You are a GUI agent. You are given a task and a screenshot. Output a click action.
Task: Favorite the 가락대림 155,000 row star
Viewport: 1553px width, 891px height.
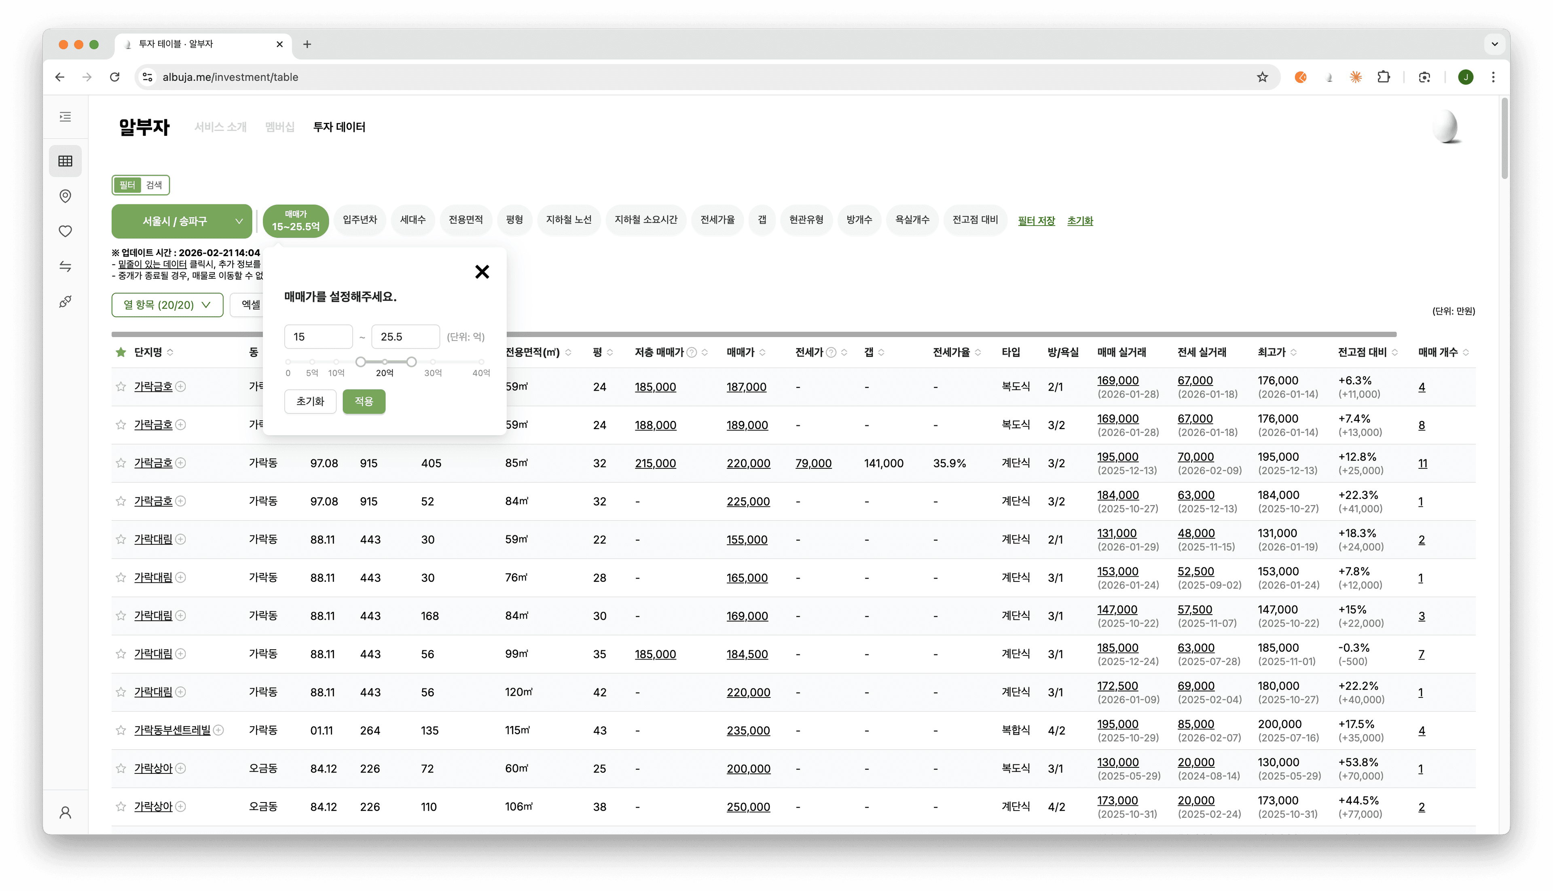(121, 539)
